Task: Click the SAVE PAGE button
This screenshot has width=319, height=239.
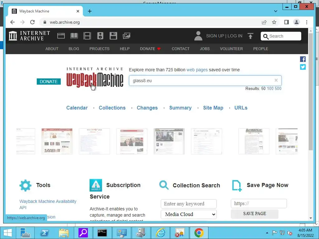Action: coord(255,213)
